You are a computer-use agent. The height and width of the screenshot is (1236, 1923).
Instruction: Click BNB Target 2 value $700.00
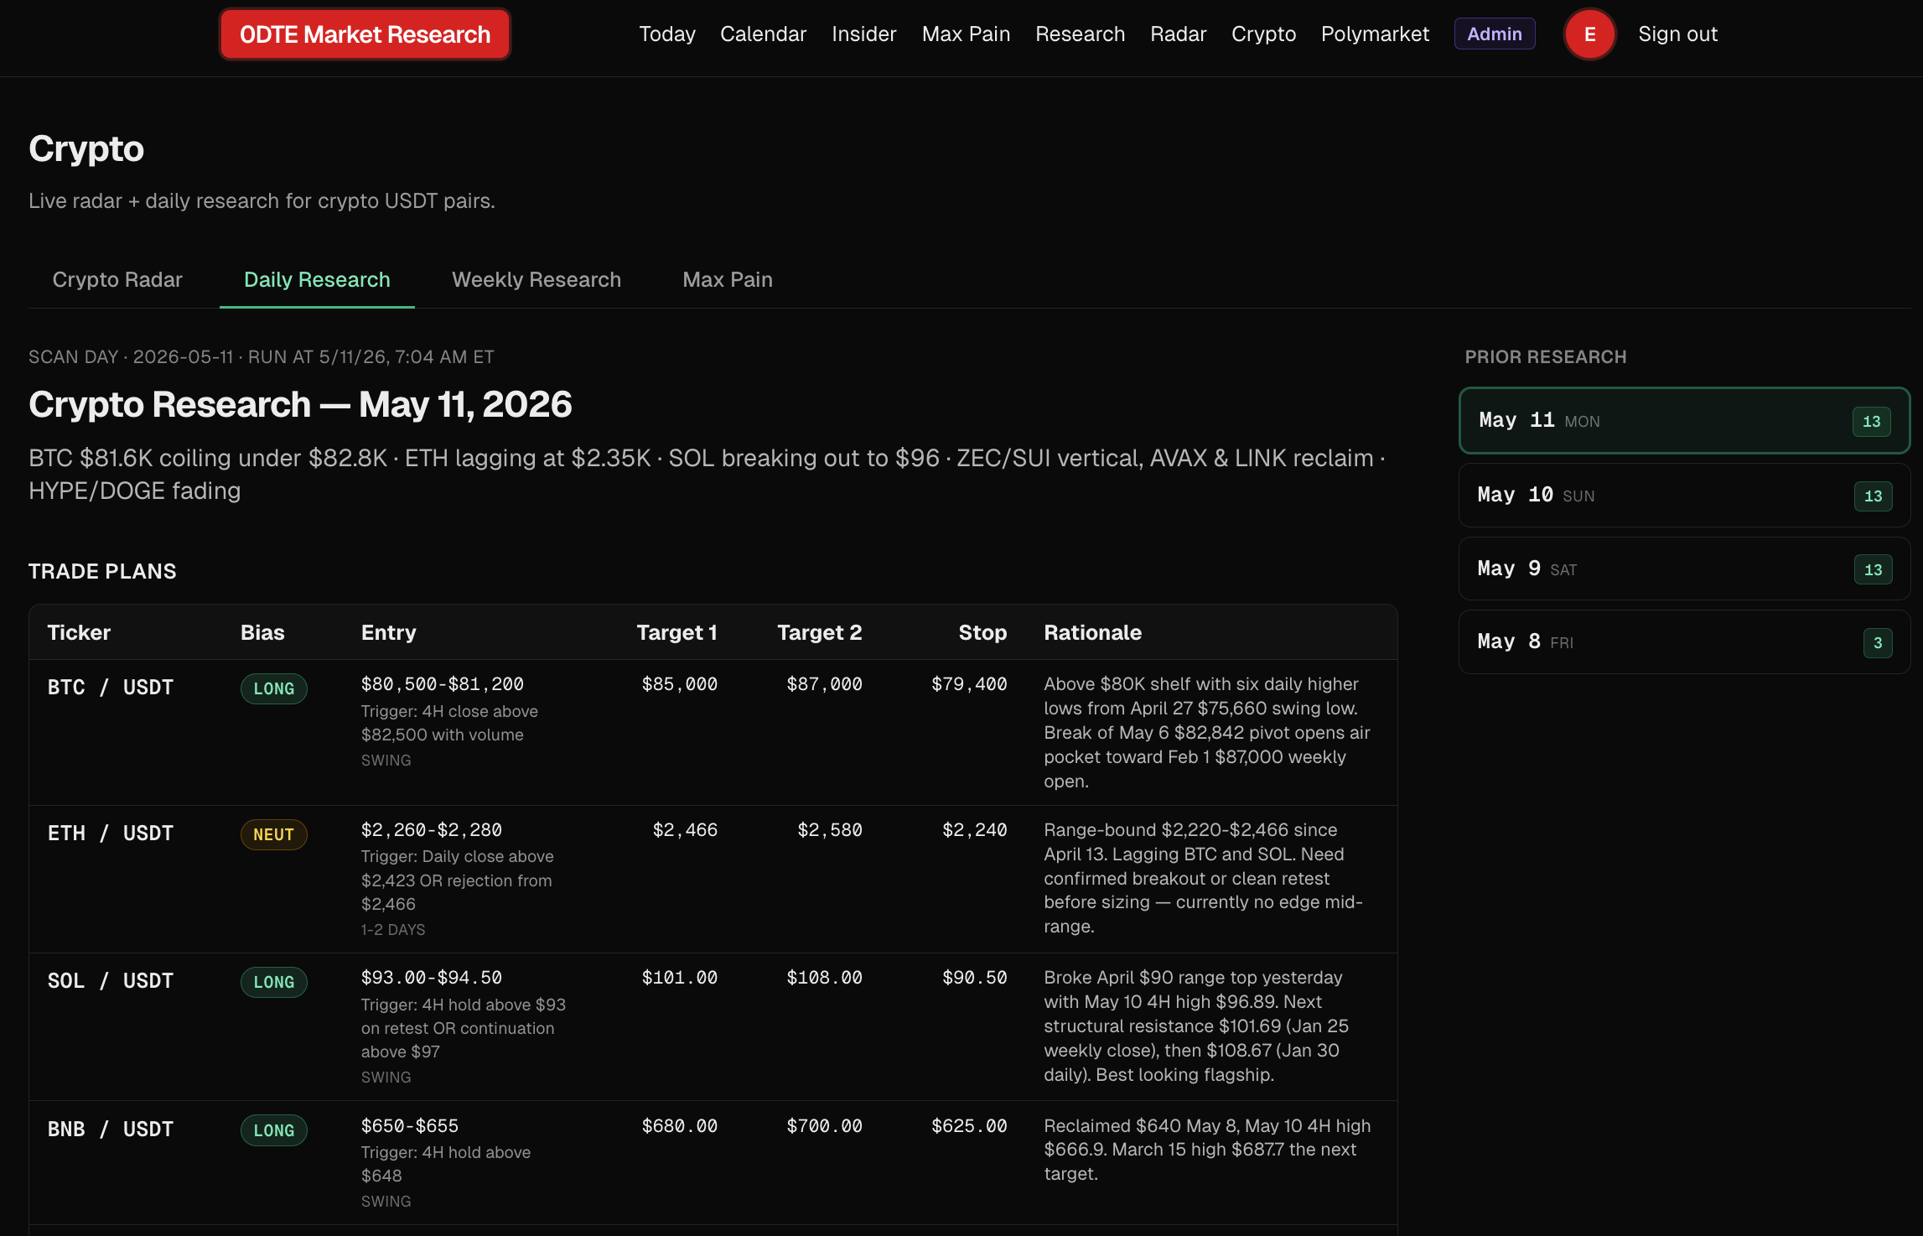pyautogui.click(x=824, y=1126)
